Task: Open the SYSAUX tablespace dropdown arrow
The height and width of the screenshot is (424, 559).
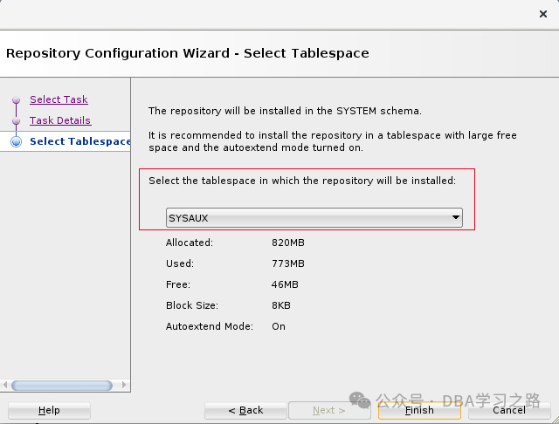Action: pyautogui.click(x=455, y=217)
